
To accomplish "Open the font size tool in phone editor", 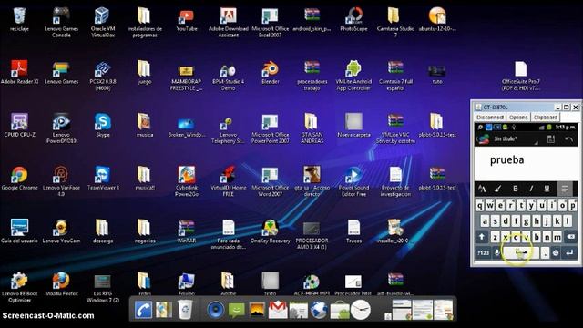I will click(482, 189).
